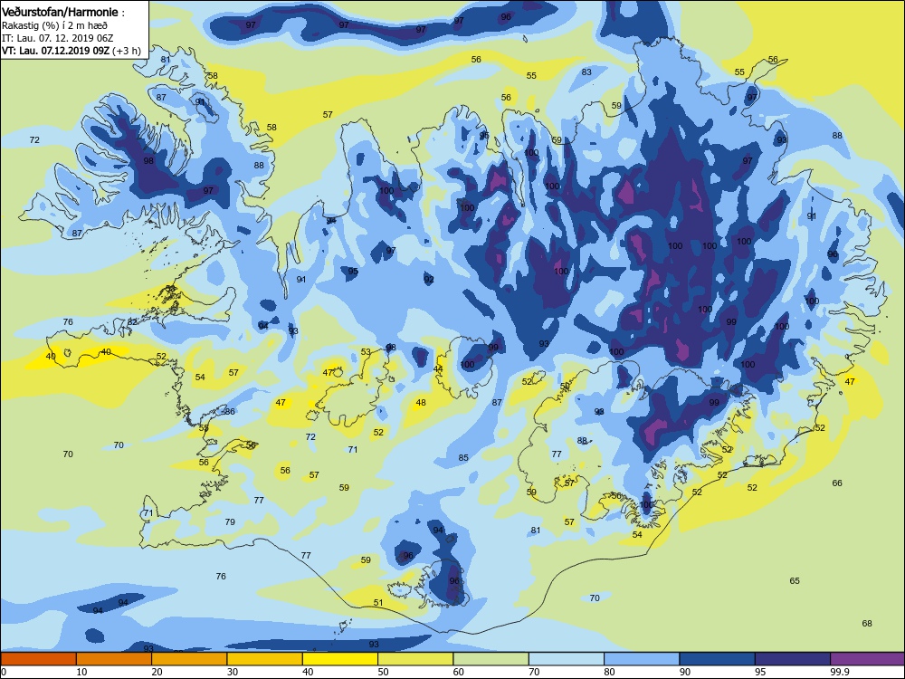The height and width of the screenshot is (679, 905).
Task: Click the 'Veðurstofan/Harmonie :' title text
Action: click(63, 12)
